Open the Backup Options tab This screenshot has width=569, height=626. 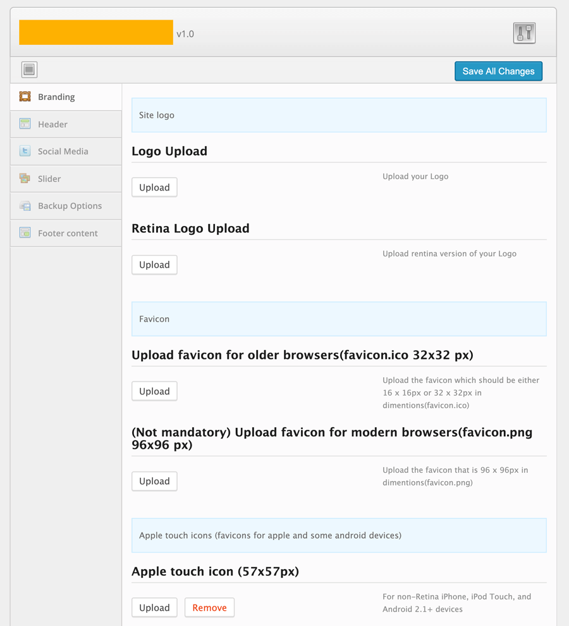[x=70, y=205]
